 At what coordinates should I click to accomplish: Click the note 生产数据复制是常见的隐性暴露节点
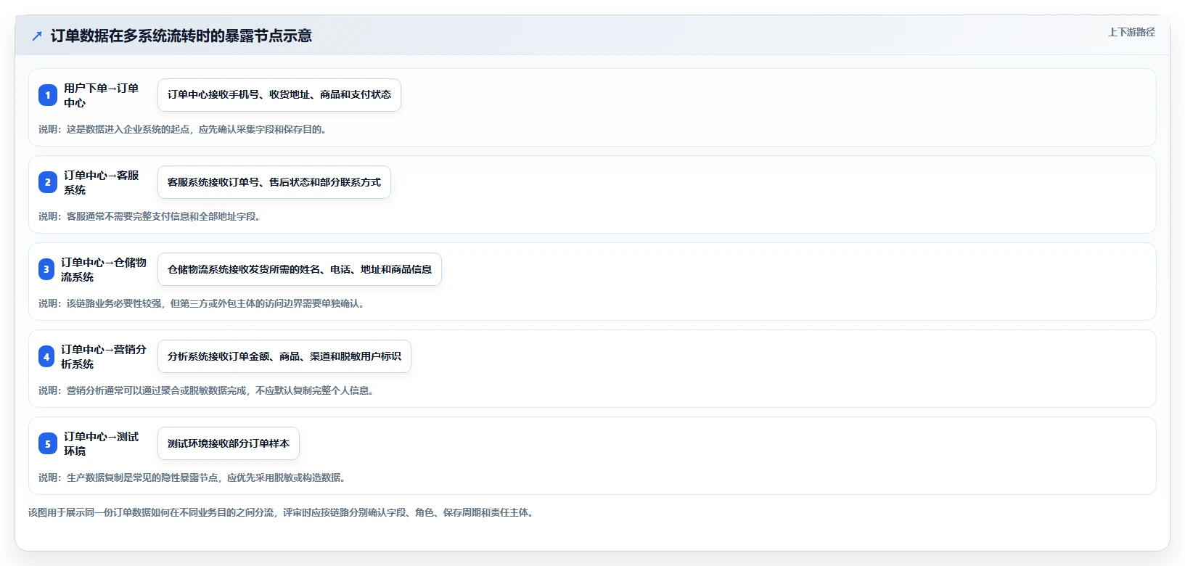click(x=193, y=477)
